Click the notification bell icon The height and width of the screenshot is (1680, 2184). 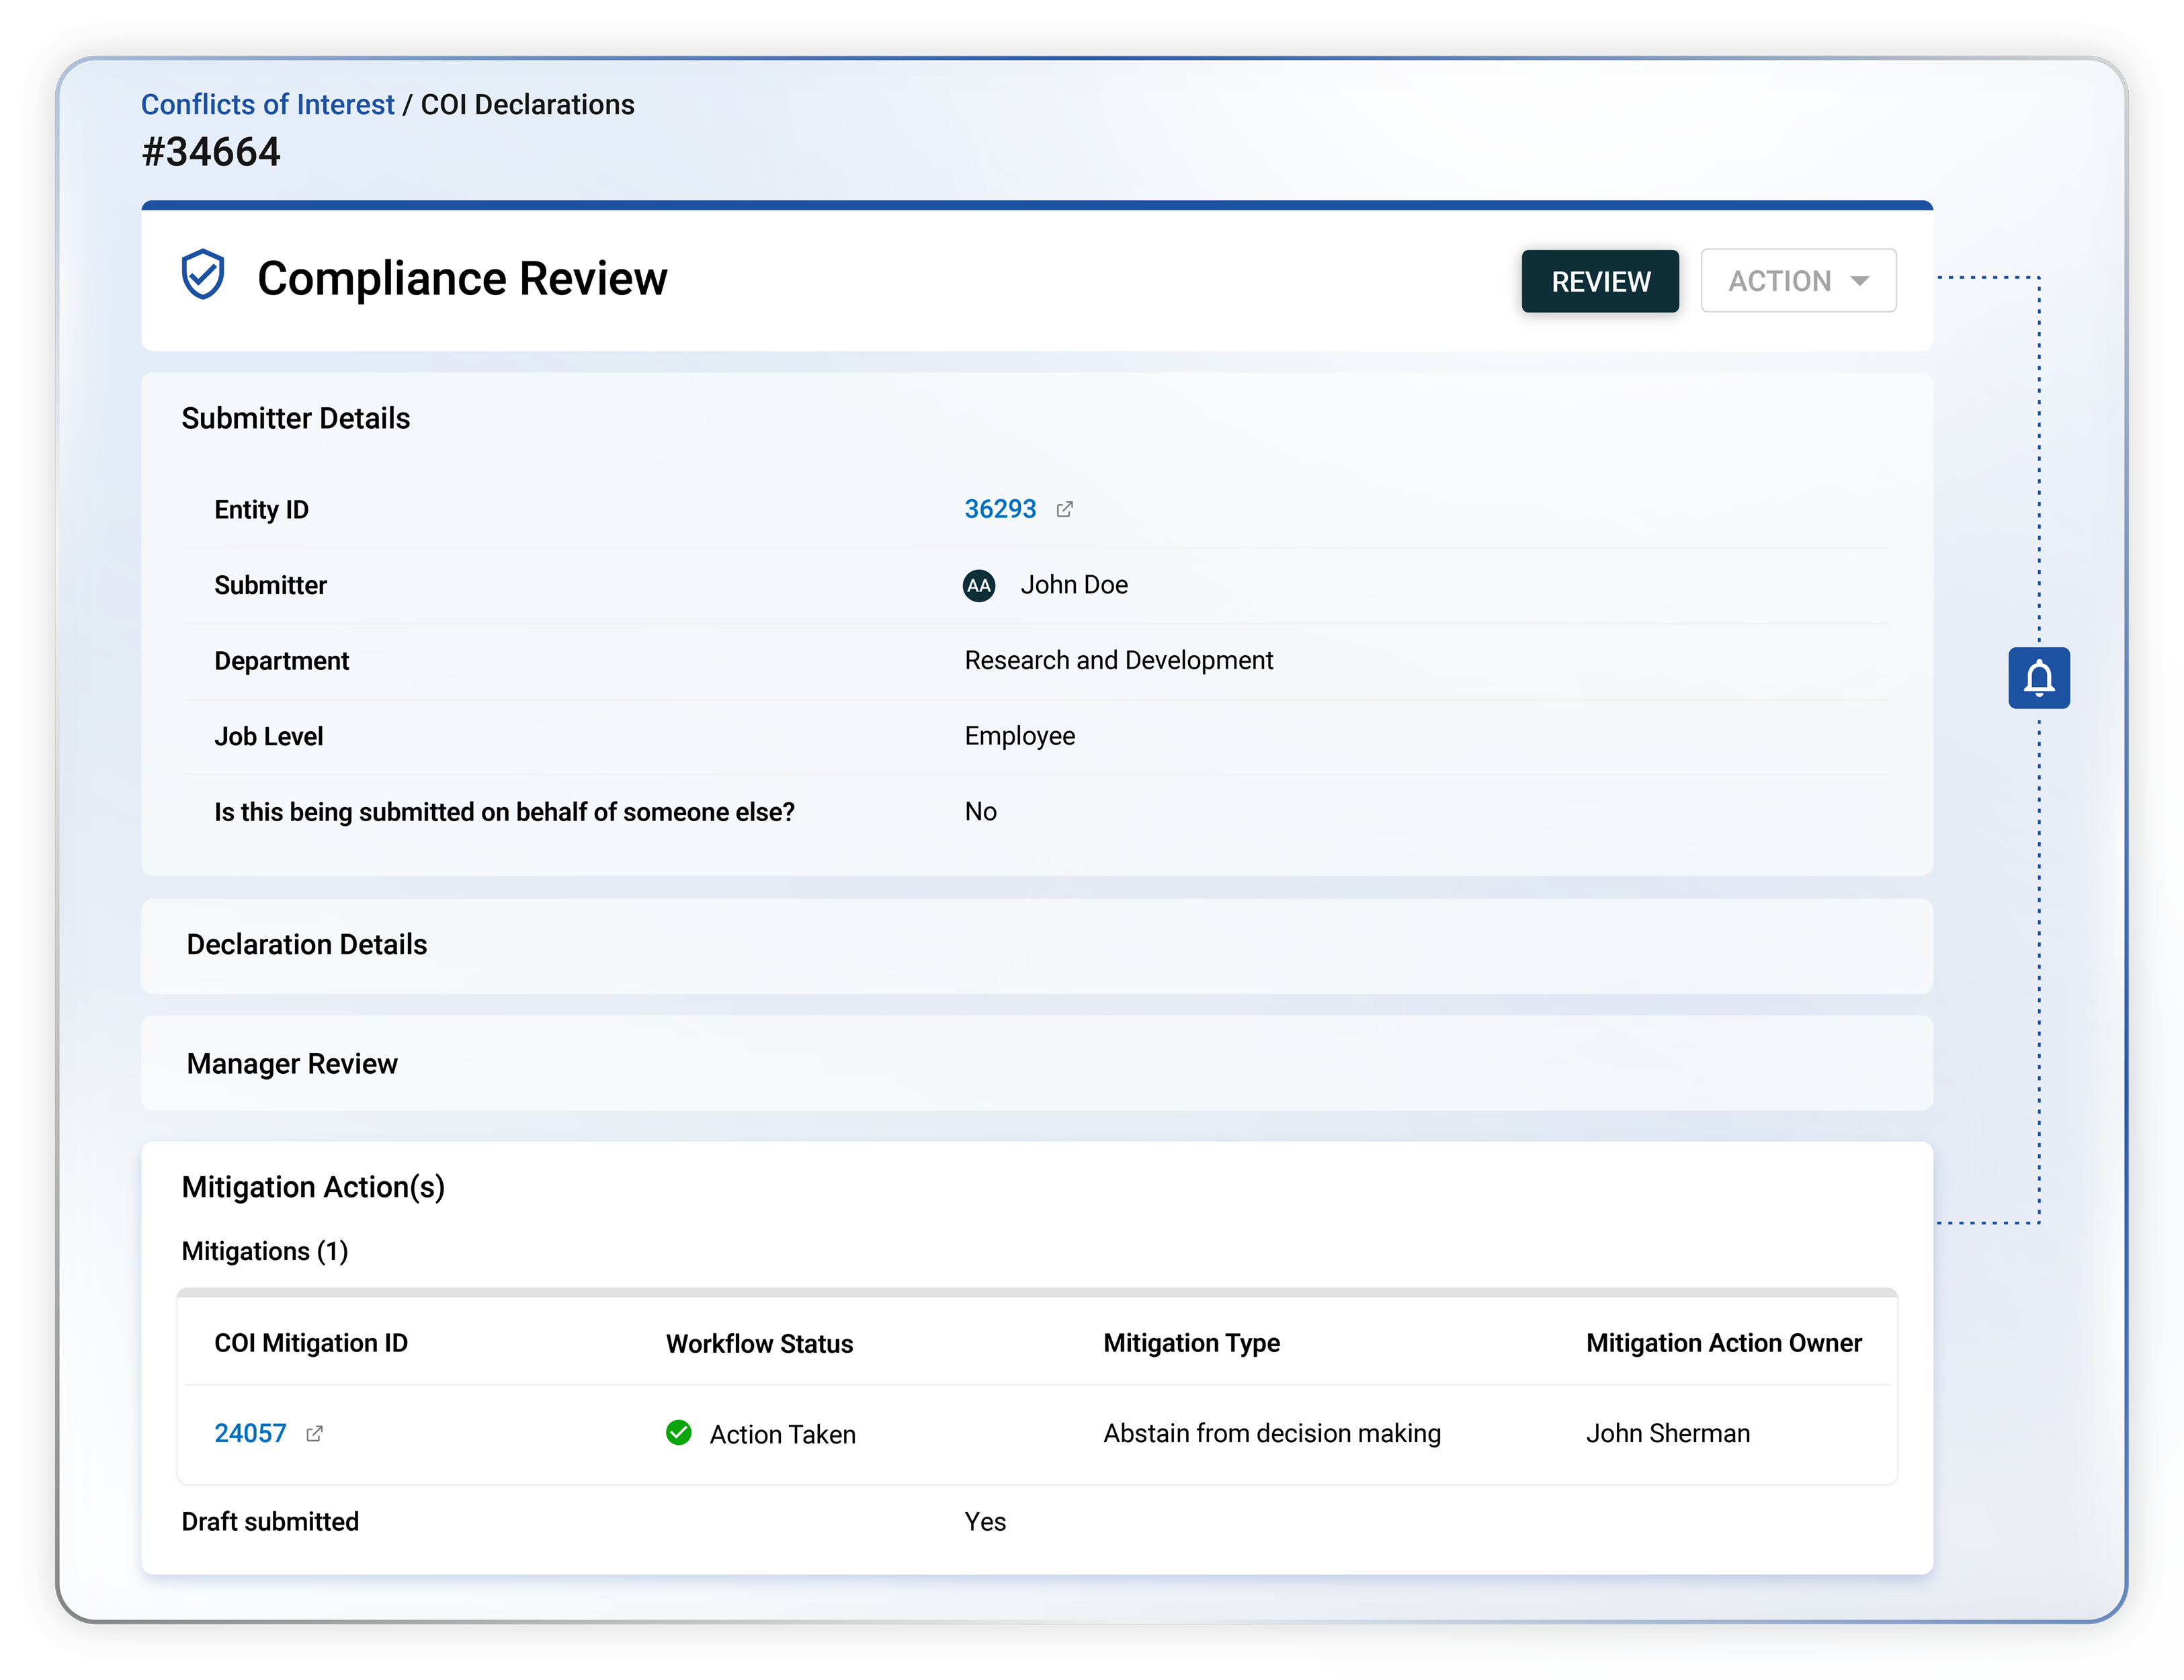point(2038,678)
